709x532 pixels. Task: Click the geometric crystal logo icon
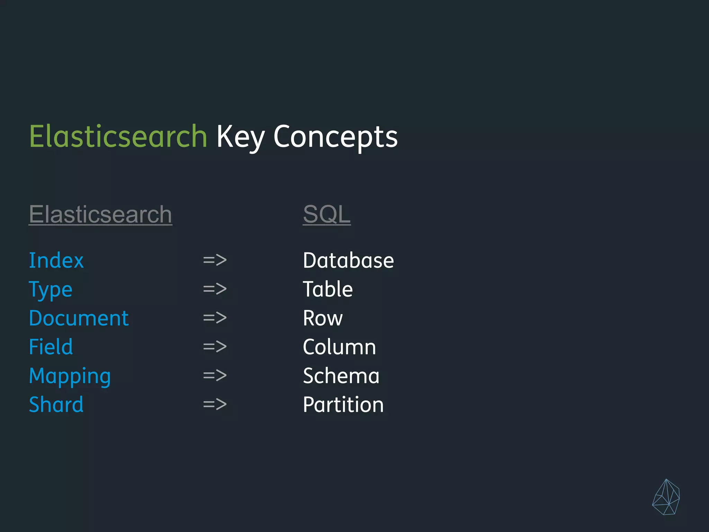666,497
